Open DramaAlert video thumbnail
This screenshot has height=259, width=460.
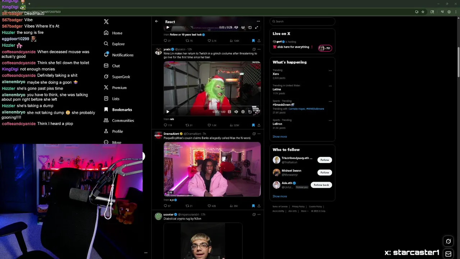[212, 169]
